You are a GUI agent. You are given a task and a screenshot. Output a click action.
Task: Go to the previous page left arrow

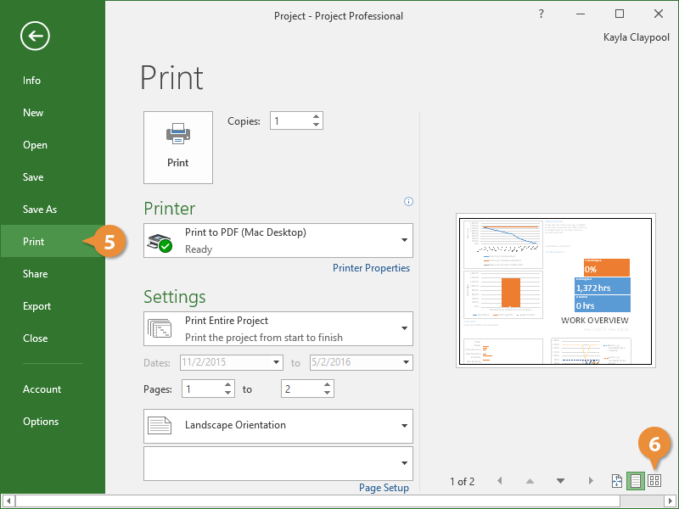[499, 481]
